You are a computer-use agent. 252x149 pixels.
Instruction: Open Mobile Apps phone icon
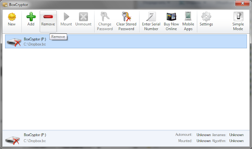point(188,16)
